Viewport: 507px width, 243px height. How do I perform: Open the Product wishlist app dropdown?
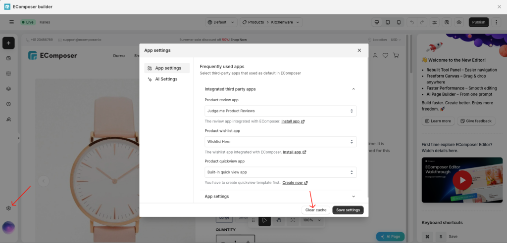pyautogui.click(x=281, y=142)
